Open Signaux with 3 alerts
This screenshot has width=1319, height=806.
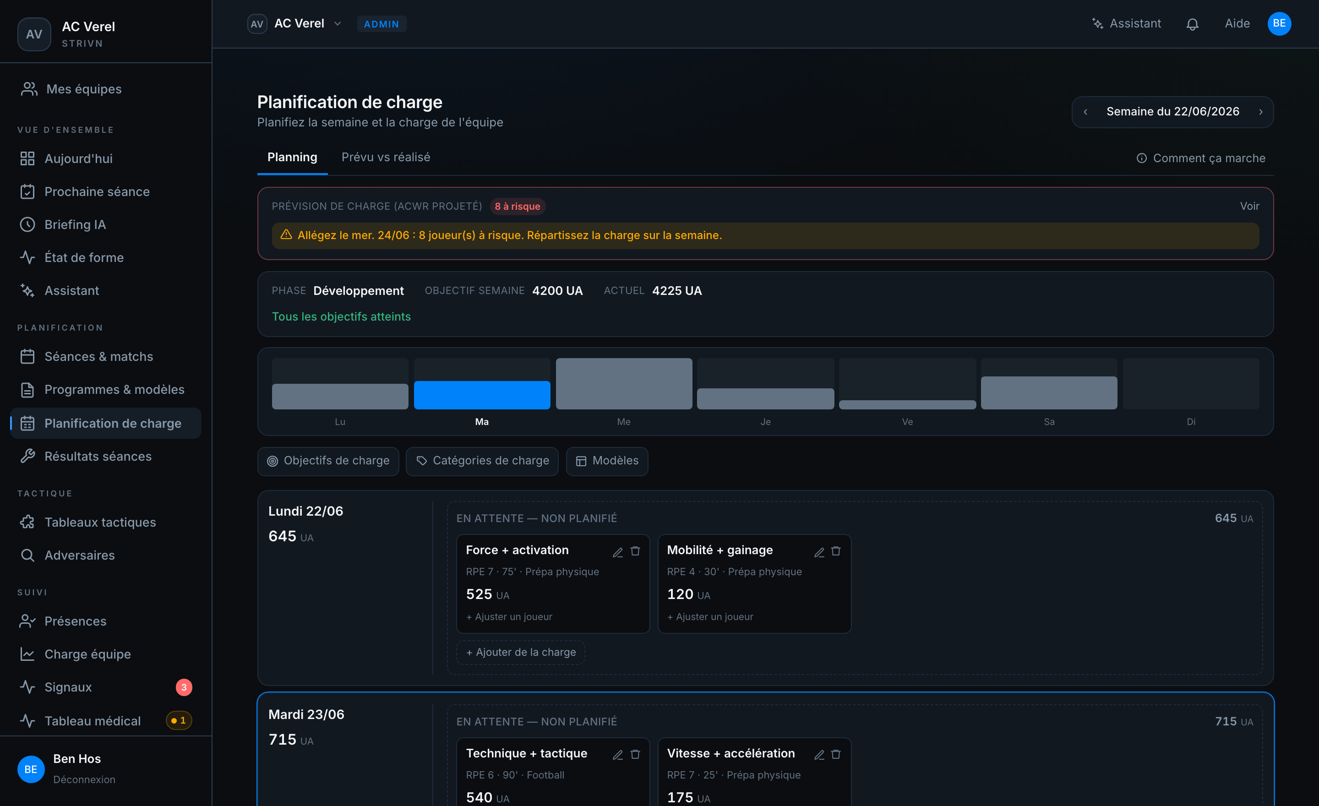106,687
